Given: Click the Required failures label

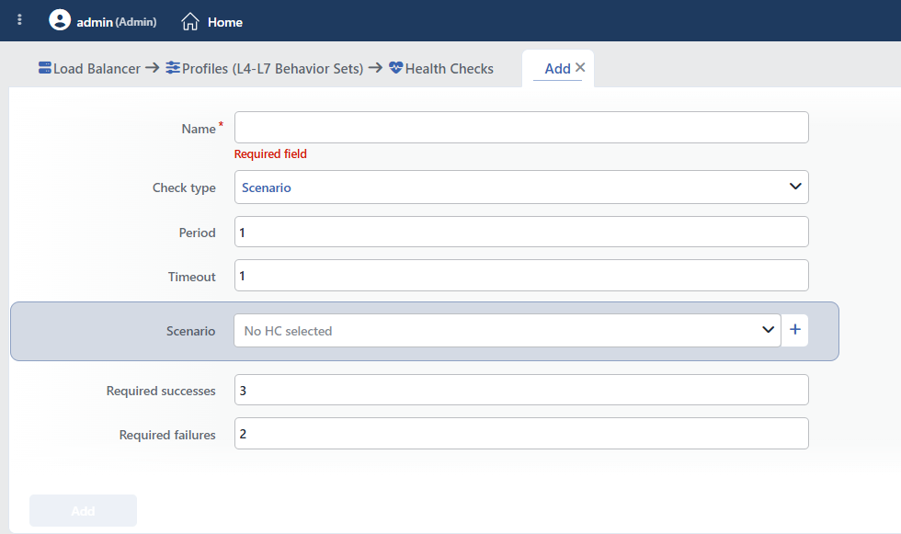Looking at the screenshot, I should click(x=167, y=436).
